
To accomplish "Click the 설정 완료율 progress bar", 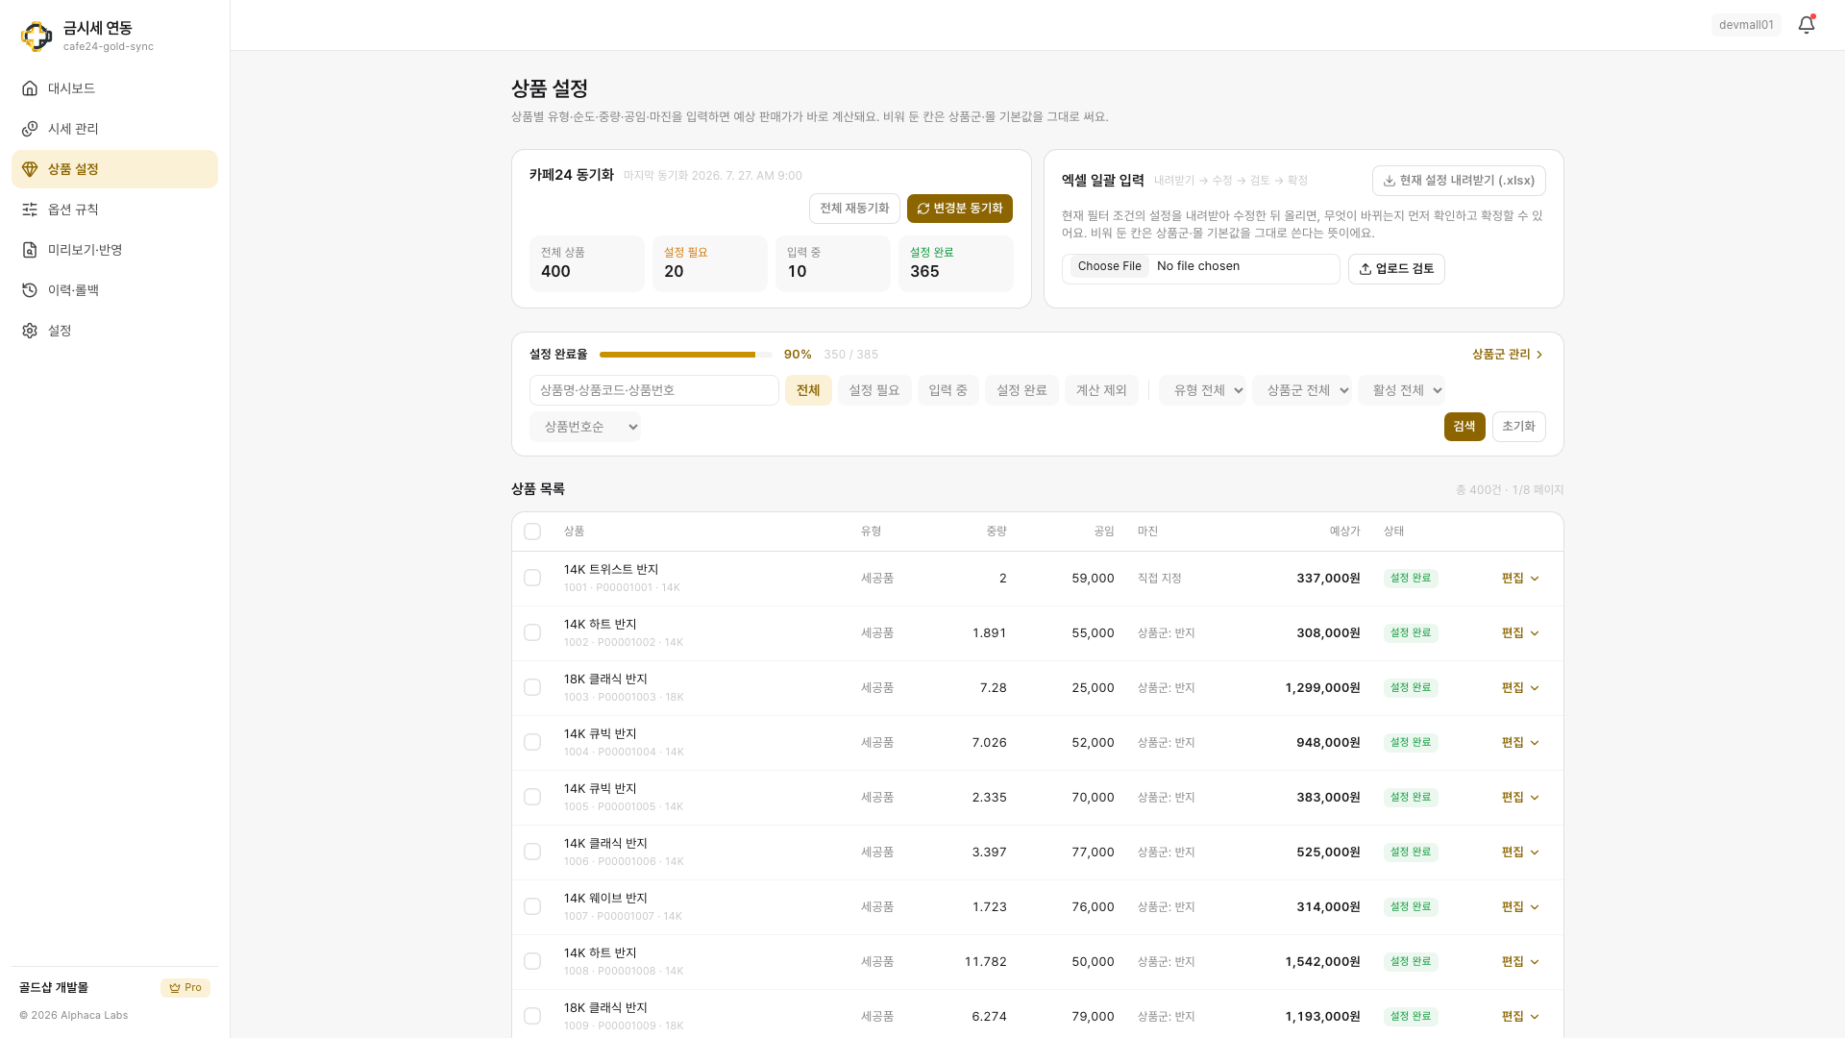I will 686,355.
